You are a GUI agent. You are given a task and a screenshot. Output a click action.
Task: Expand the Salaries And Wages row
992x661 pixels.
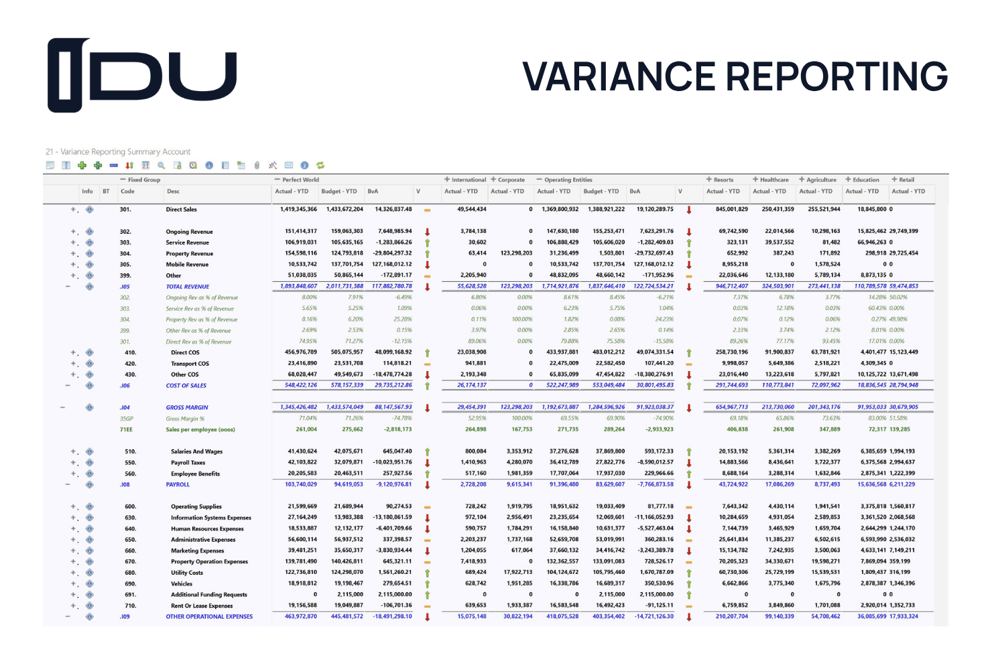(x=74, y=451)
